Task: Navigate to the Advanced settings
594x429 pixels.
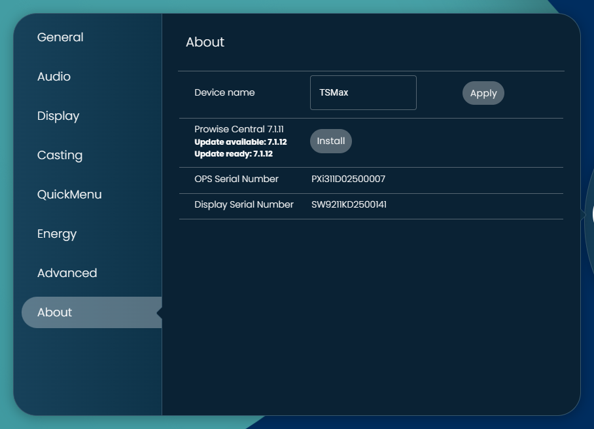Action: 67,273
